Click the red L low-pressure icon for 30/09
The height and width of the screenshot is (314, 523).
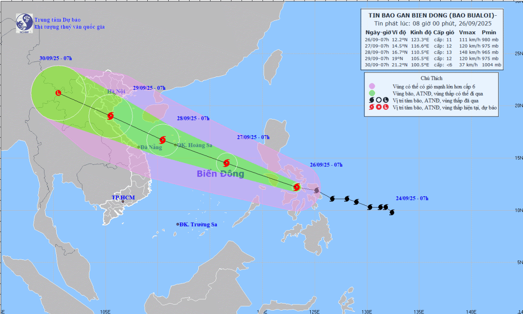pos(58,92)
